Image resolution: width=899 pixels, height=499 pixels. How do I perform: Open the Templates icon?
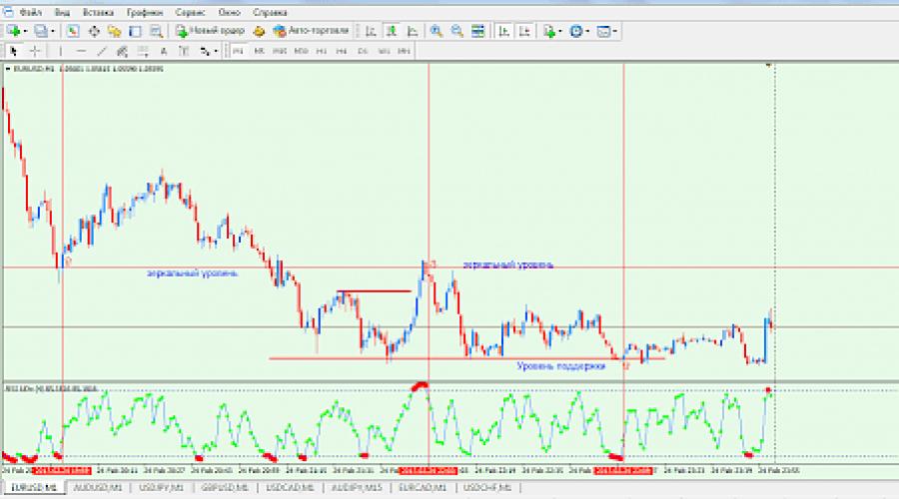tap(603, 31)
